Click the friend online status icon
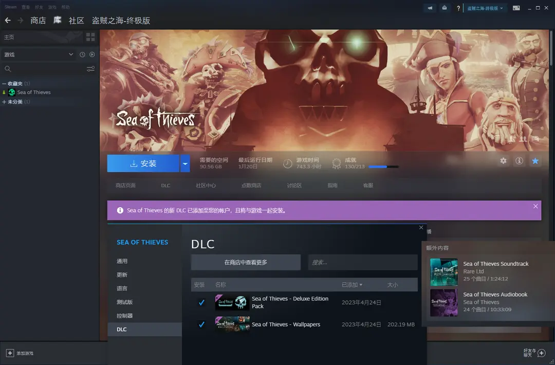The width and height of the screenshot is (555, 365). [x=4, y=93]
